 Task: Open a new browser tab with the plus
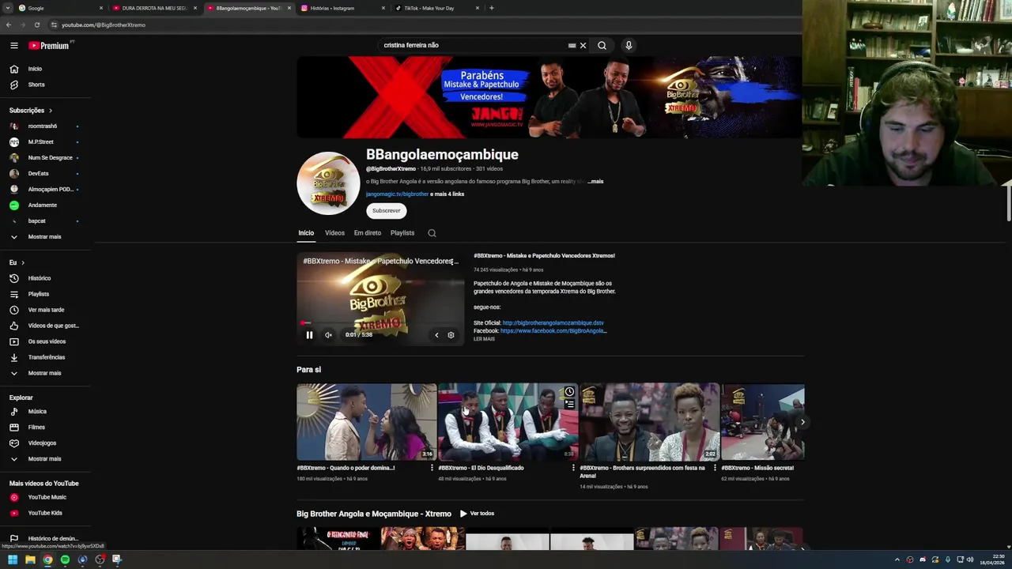pos(492,8)
